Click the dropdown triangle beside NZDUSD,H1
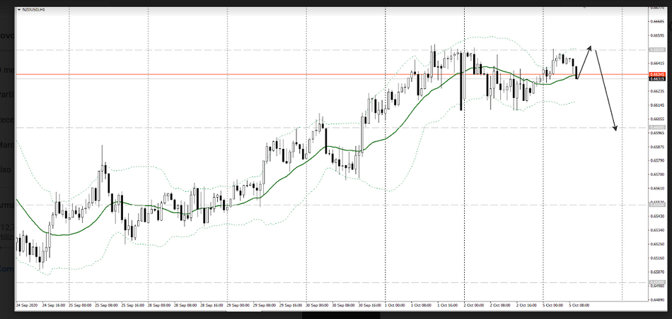Screen dimensions: 672x319 [18, 8]
